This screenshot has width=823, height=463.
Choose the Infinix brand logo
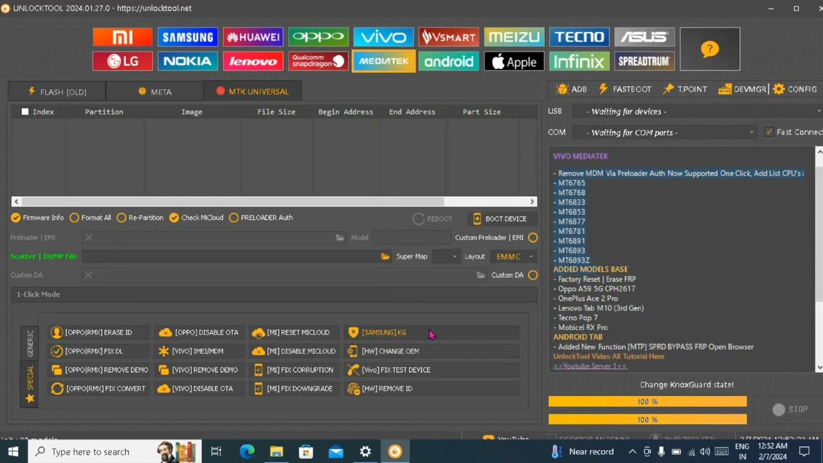(x=579, y=61)
